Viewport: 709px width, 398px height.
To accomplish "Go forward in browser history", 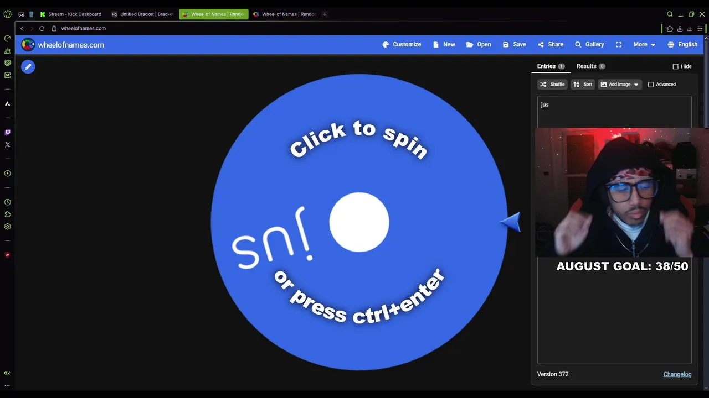I will 32,29.
